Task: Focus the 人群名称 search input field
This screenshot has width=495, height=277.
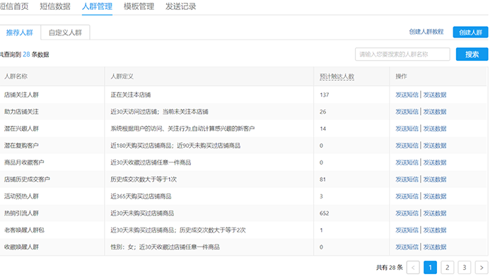Action: [402, 54]
